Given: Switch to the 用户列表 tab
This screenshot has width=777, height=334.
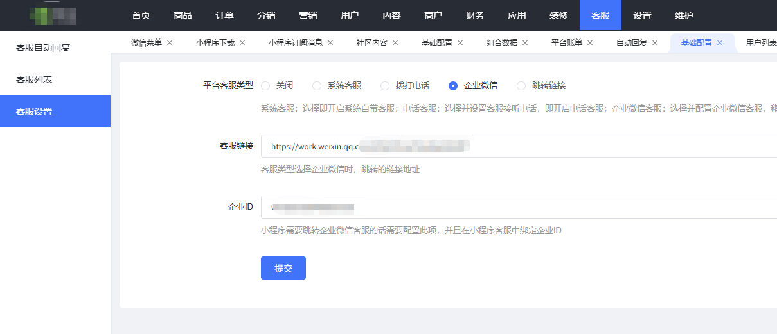Looking at the screenshot, I should point(760,43).
